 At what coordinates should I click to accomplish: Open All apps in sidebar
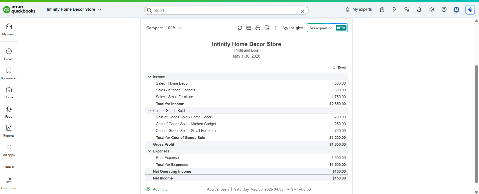9,150
